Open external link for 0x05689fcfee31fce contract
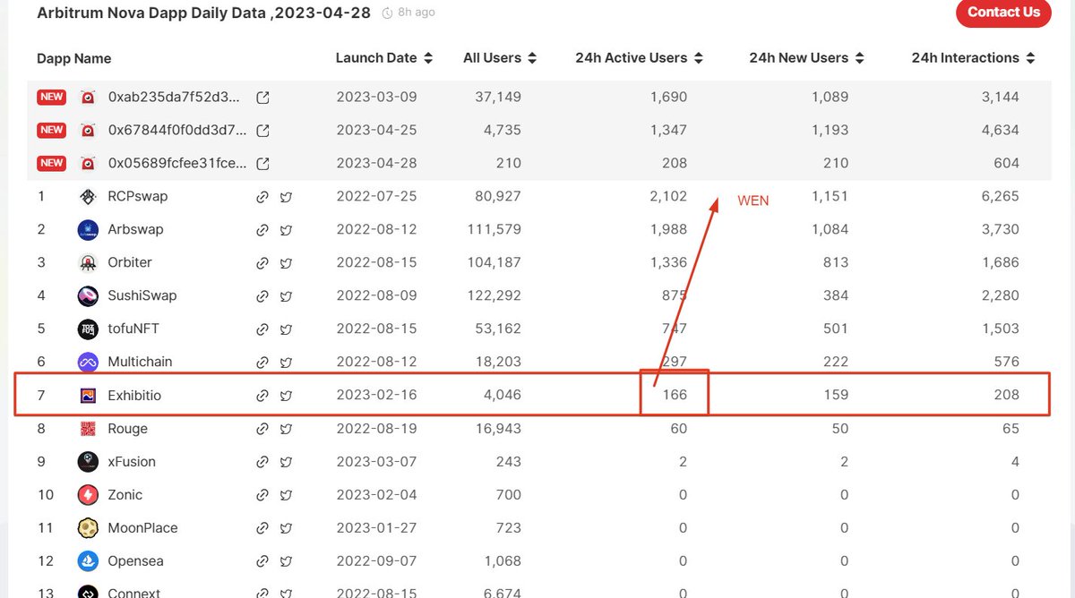Image resolution: width=1075 pixels, height=598 pixels. pos(262,163)
